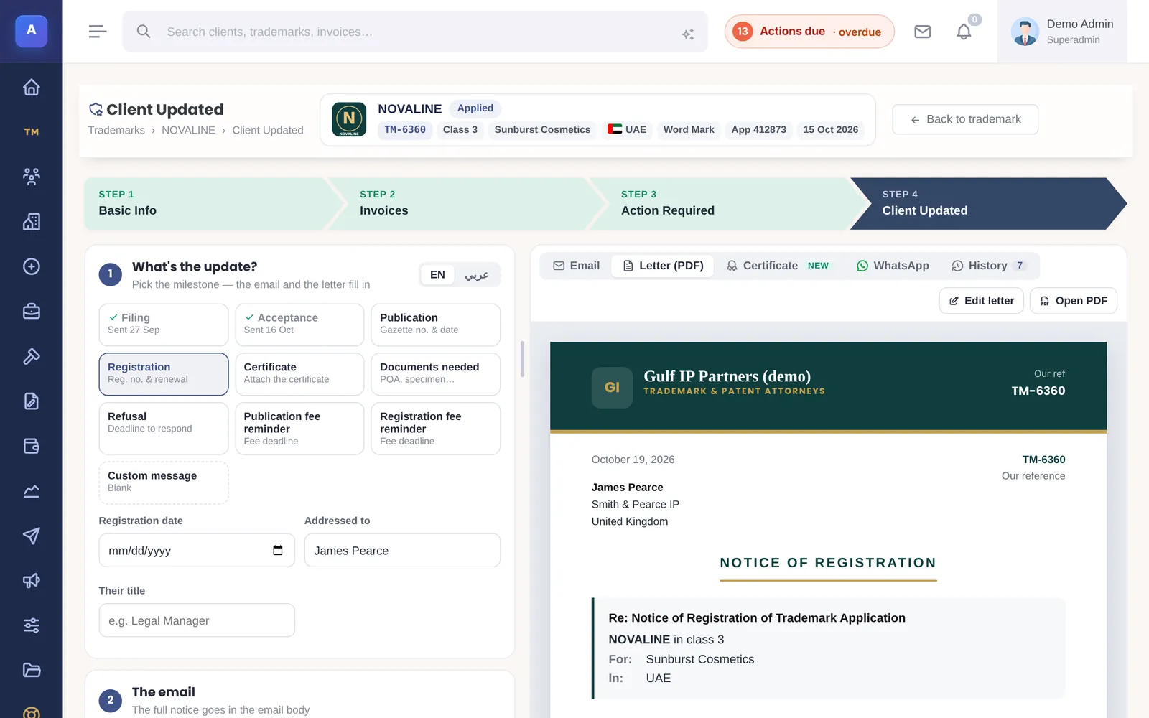Click the AI sparkle icon in search bar

tap(687, 34)
